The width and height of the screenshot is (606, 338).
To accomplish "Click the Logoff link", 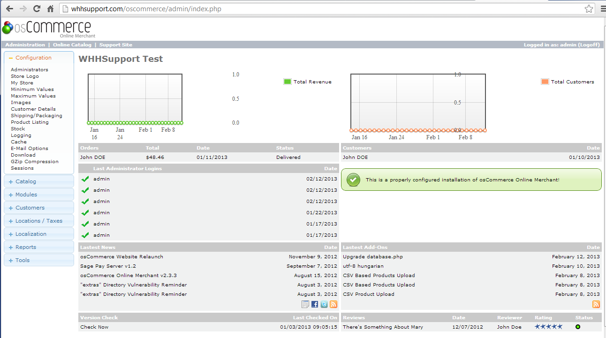I will pyautogui.click(x=589, y=45).
